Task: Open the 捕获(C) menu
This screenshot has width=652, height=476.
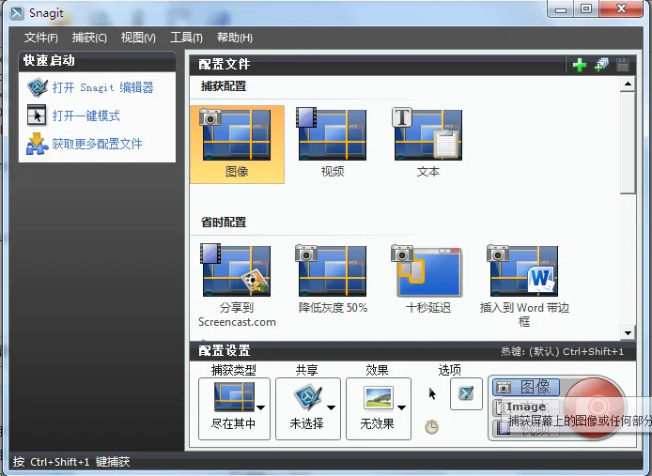Action: pyautogui.click(x=89, y=38)
